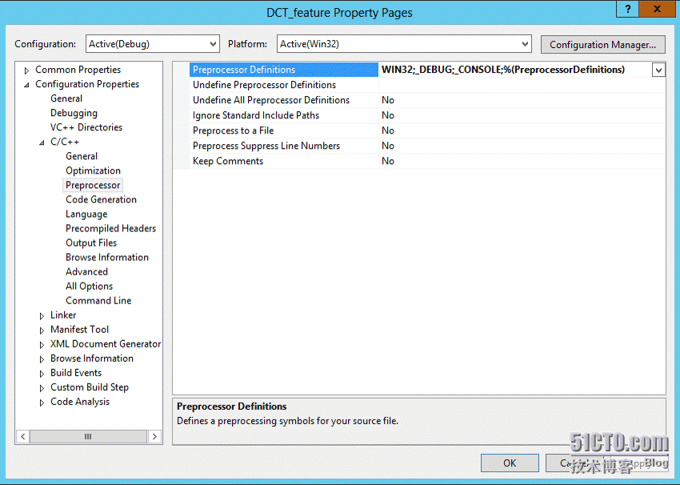Select the Optimization page
Screen dimensions: 680x485
click(94, 170)
